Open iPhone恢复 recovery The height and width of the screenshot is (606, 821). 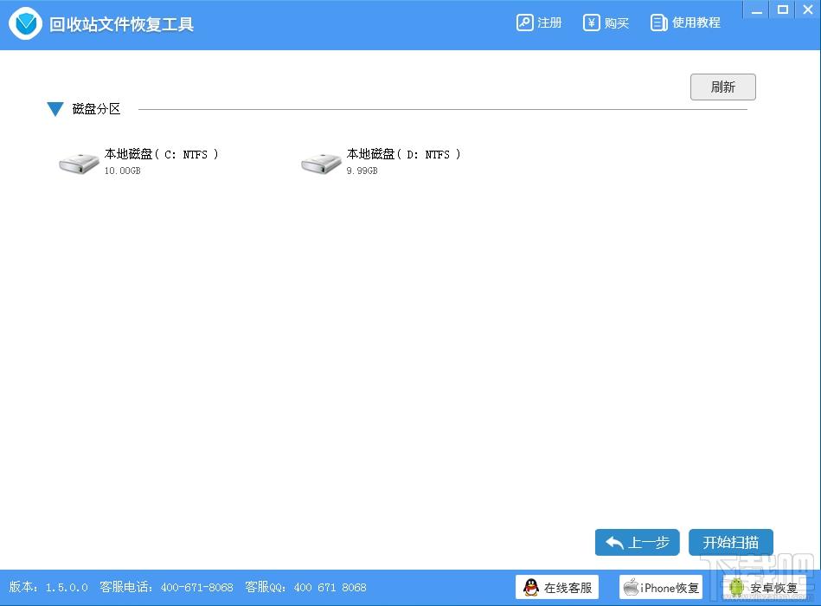(661, 587)
